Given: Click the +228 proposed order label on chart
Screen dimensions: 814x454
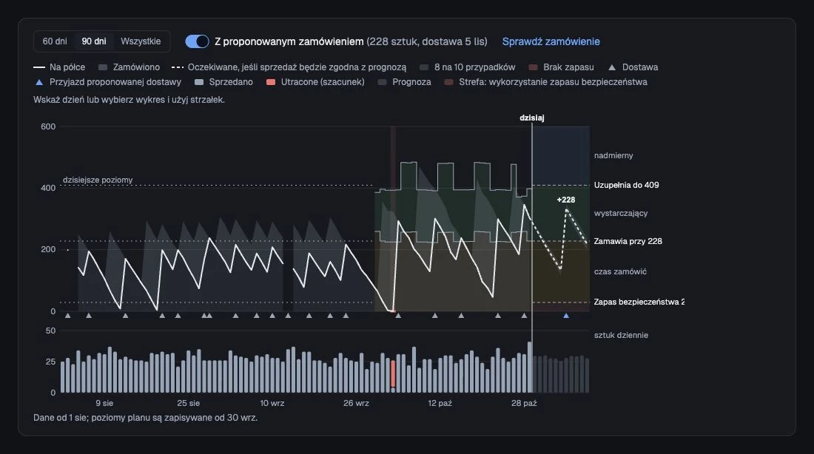Looking at the screenshot, I should click(x=566, y=200).
